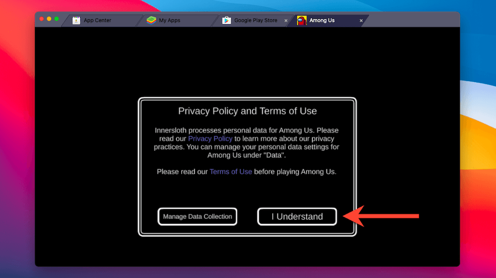
Task: Switch to the Google Play Store tab
Action: coord(251,20)
